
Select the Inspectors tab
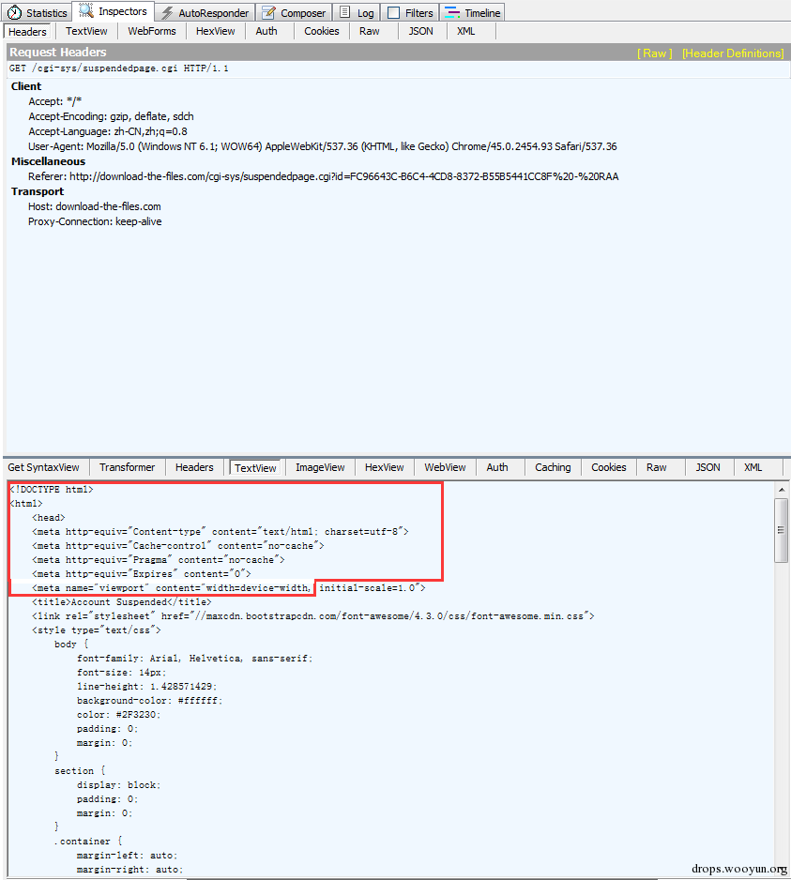pos(113,11)
